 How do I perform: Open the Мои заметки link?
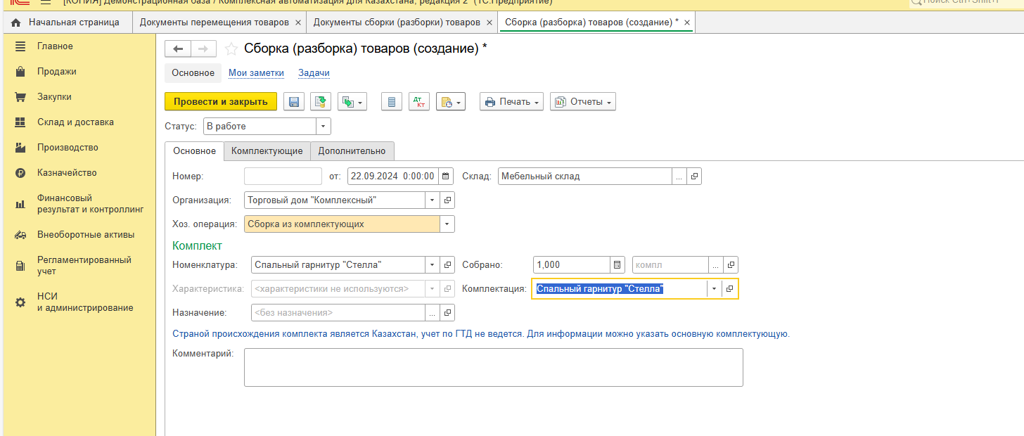[x=256, y=73]
